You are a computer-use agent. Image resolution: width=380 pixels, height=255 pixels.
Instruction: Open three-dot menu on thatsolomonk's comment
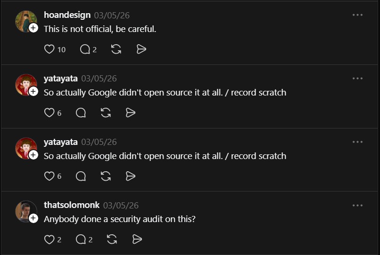pos(357,205)
